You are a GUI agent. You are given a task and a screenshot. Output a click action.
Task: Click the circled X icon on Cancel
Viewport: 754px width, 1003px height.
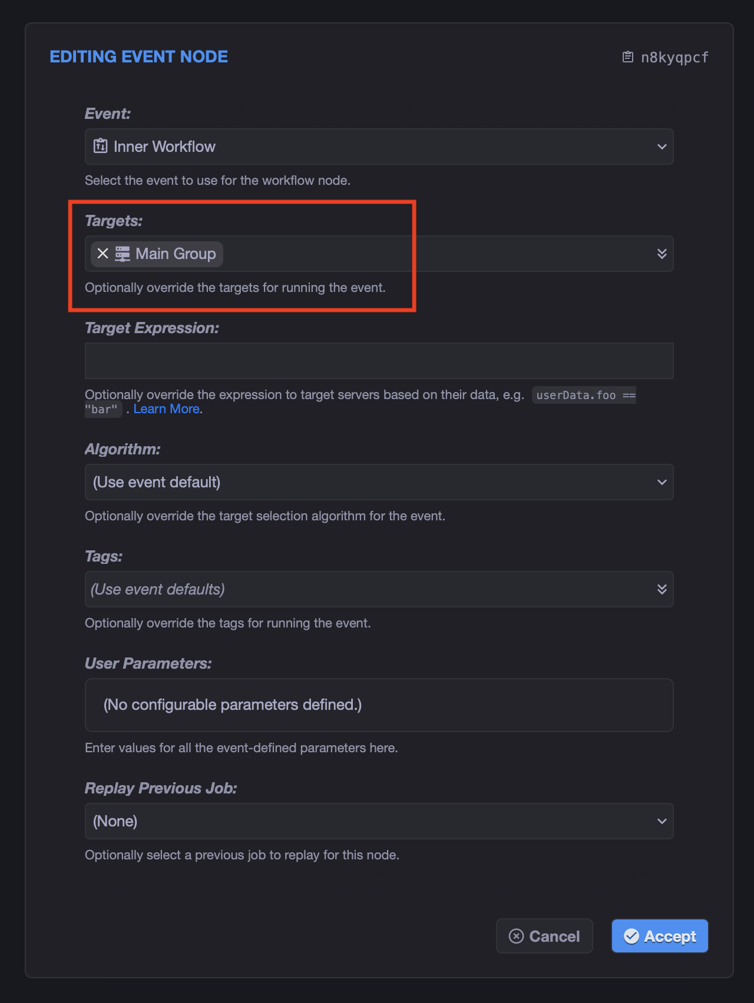516,936
